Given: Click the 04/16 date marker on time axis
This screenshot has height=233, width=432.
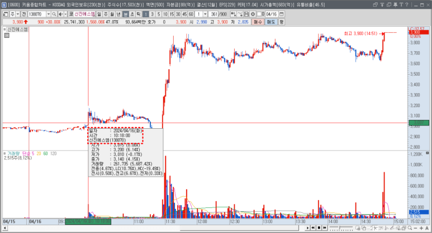Looking at the screenshot, I should (x=35, y=221).
